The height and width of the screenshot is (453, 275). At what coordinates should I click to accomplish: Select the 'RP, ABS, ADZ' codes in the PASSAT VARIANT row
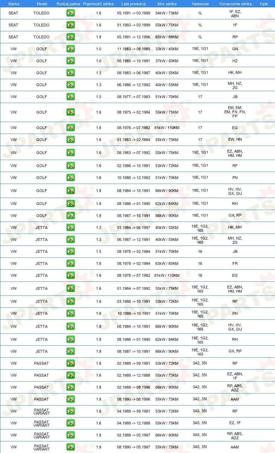235,435
